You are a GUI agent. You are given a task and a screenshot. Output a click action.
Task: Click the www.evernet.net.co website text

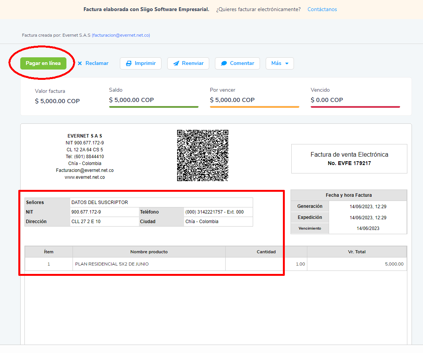85,177
